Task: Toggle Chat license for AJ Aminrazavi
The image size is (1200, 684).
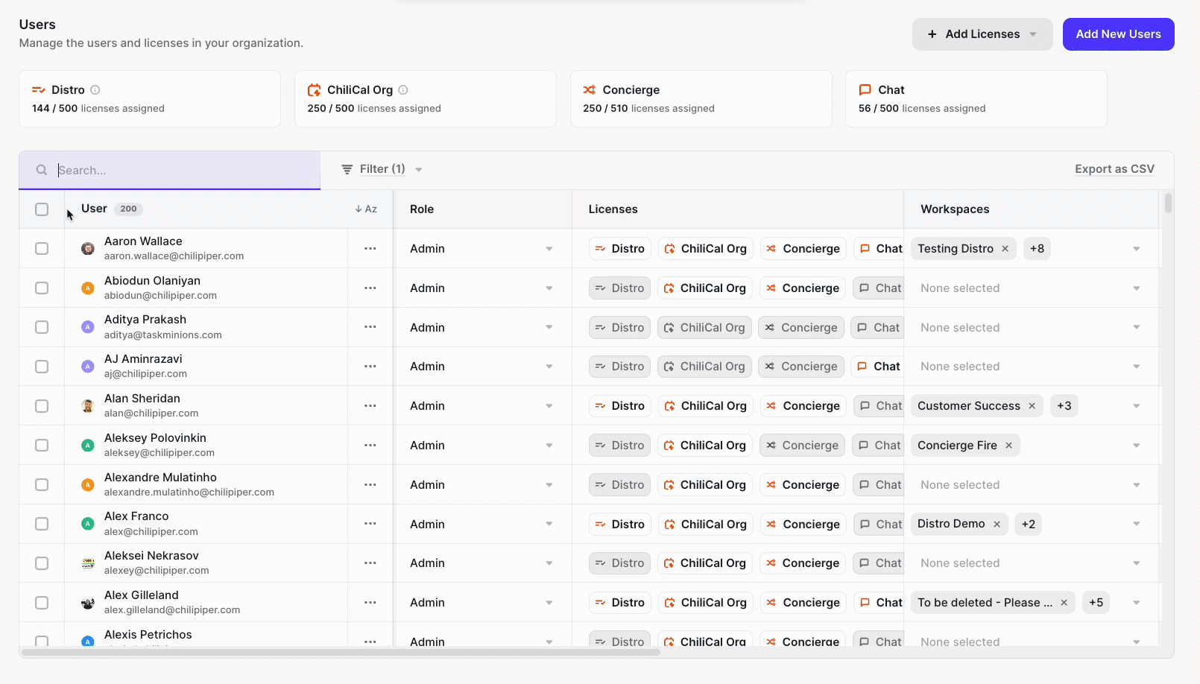Action: click(x=878, y=367)
